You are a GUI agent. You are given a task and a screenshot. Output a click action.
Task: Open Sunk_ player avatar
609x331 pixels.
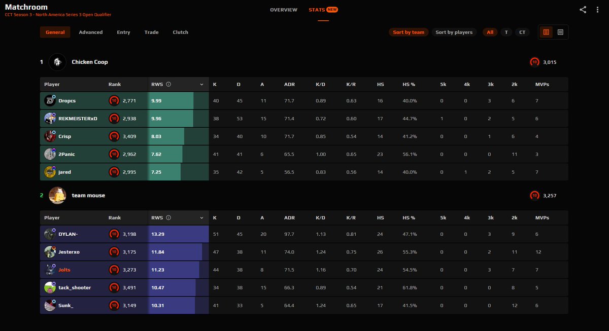[50, 305]
